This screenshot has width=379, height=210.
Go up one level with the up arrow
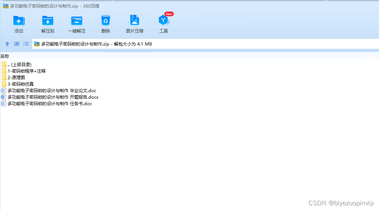[7, 44]
